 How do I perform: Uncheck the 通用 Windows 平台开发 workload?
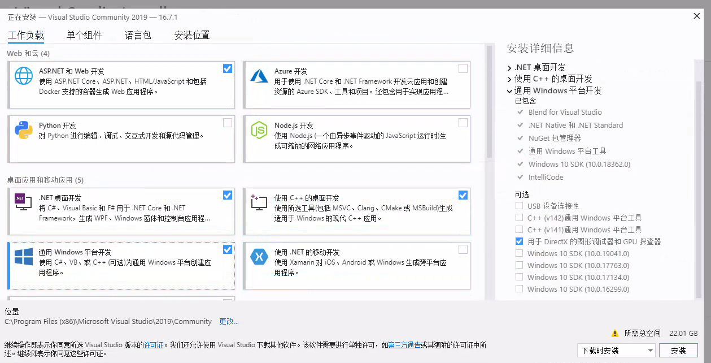228,249
